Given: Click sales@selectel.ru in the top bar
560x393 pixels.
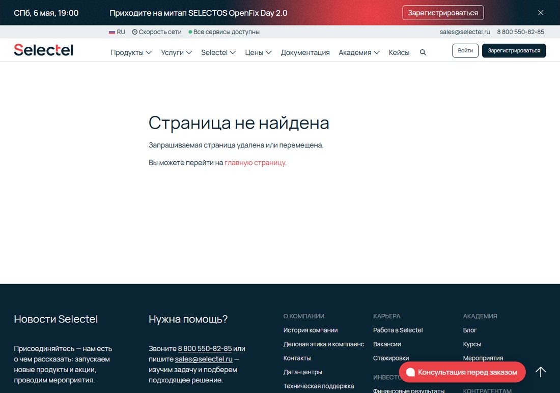Looking at the screenshot, I should point(465,32).
